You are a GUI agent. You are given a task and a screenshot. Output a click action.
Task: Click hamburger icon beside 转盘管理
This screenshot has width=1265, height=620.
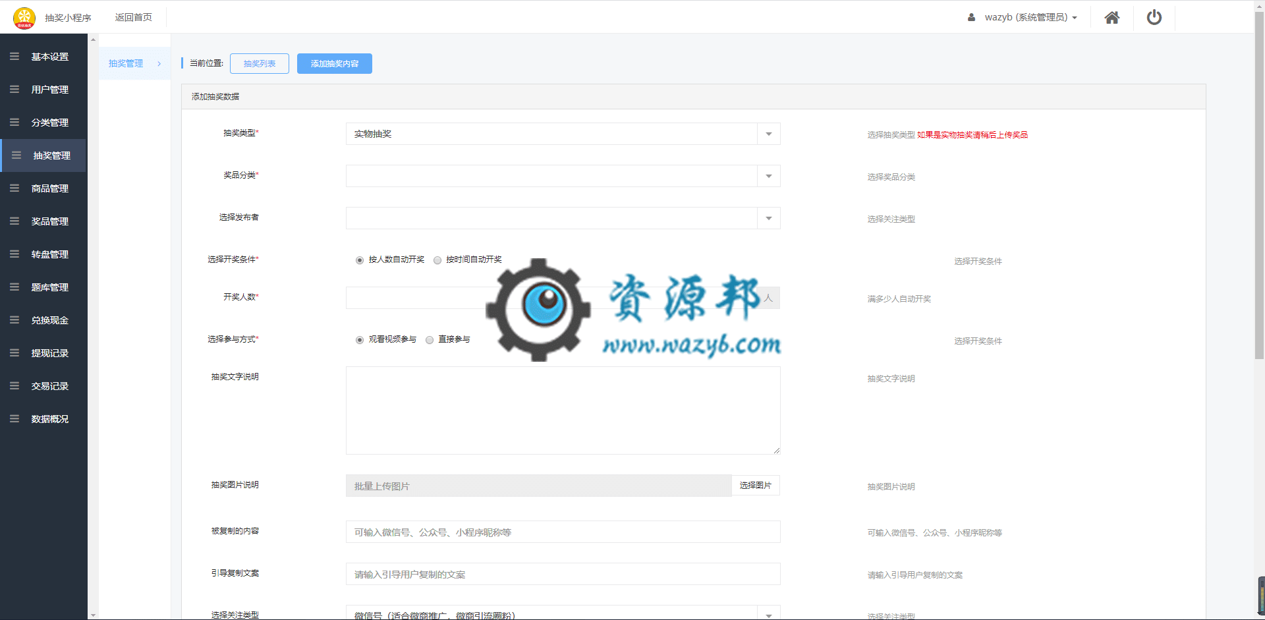[14, 254]
